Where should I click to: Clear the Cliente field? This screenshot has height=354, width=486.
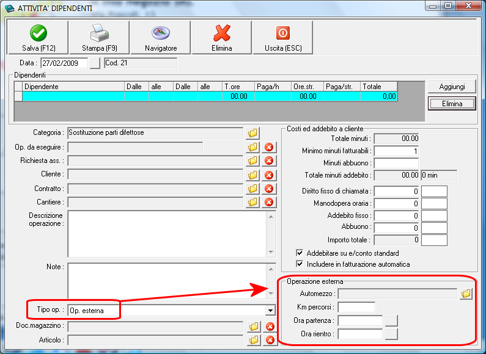(269, 175)
